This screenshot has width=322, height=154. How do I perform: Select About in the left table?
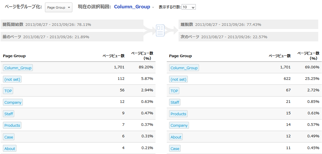10,149
